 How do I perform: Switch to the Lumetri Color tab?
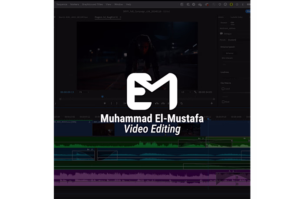[x=236, y=17]
